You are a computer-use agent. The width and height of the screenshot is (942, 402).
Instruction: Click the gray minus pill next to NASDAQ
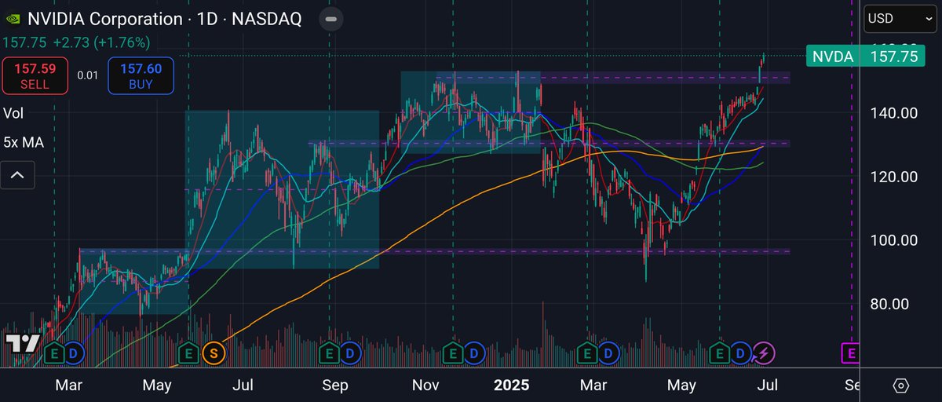click(x=332, y=19)
